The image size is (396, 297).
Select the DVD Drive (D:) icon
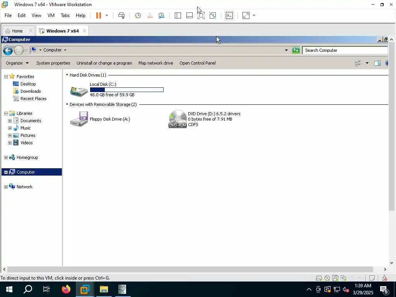coord(178,119)
